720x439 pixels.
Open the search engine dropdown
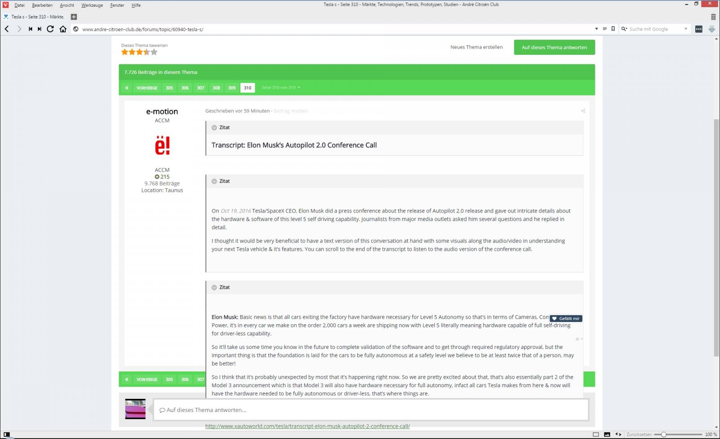[x=686, y=29]
